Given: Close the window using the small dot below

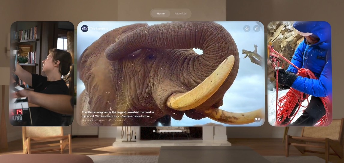Looking at the screenshot, I should 154,131.
